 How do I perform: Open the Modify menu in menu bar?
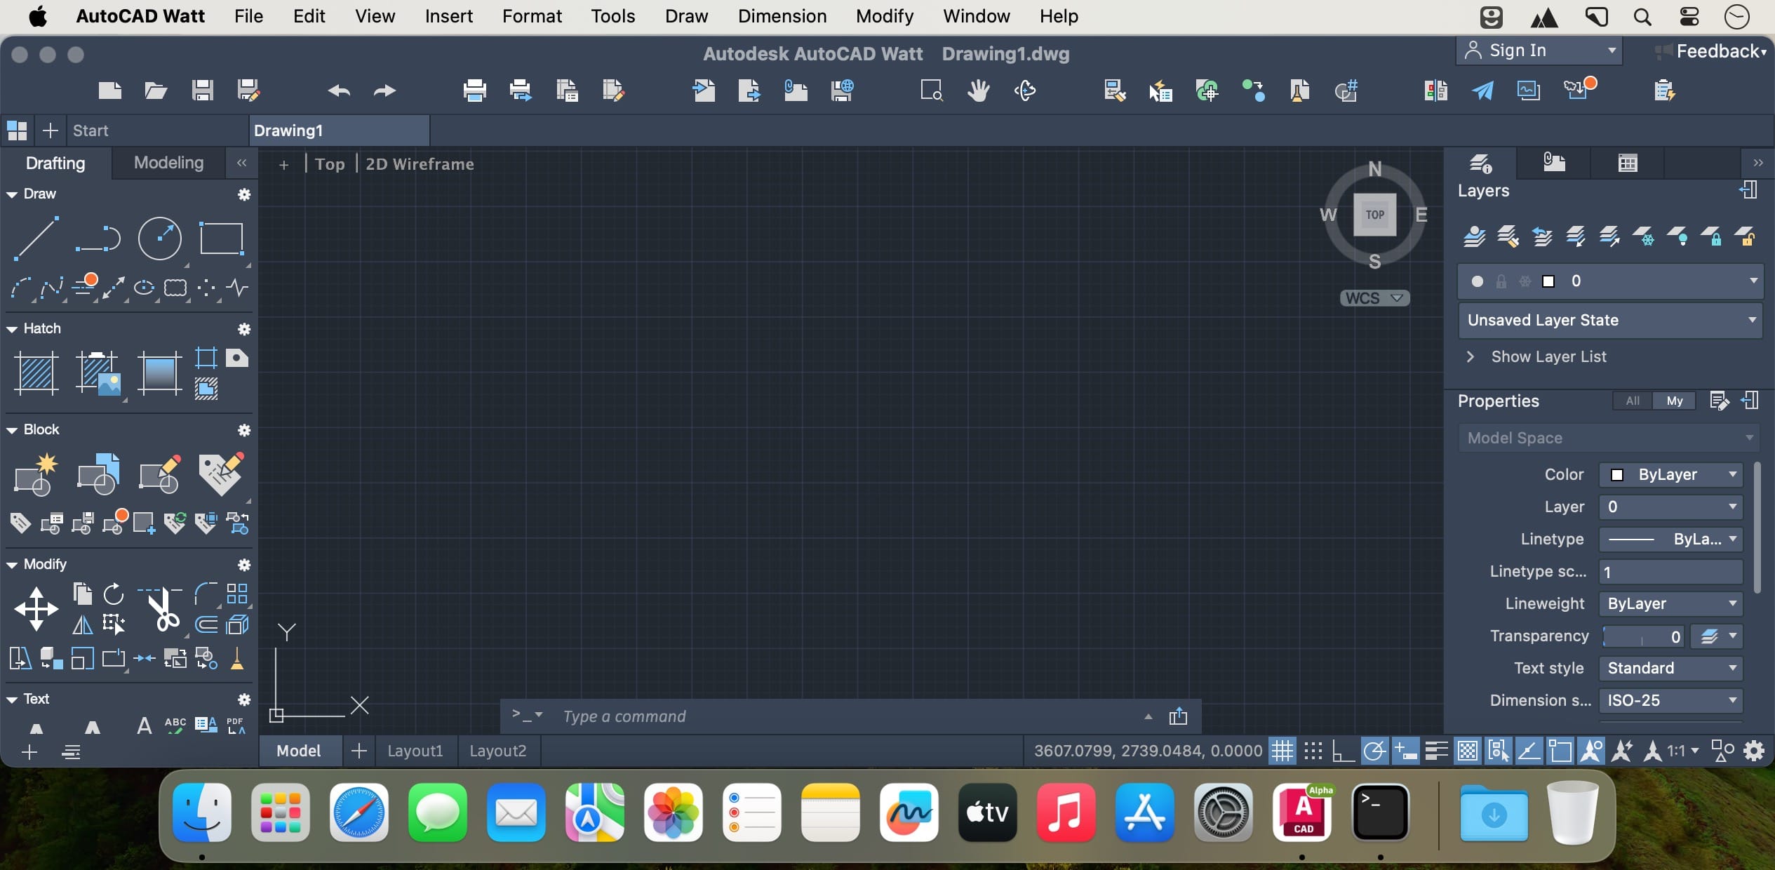tap(885, 16)
